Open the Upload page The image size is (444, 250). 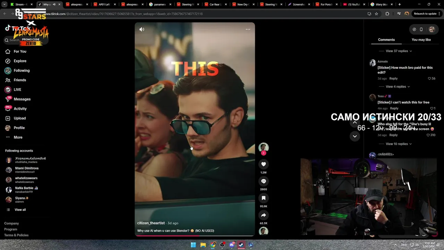[x=19, y=118]
